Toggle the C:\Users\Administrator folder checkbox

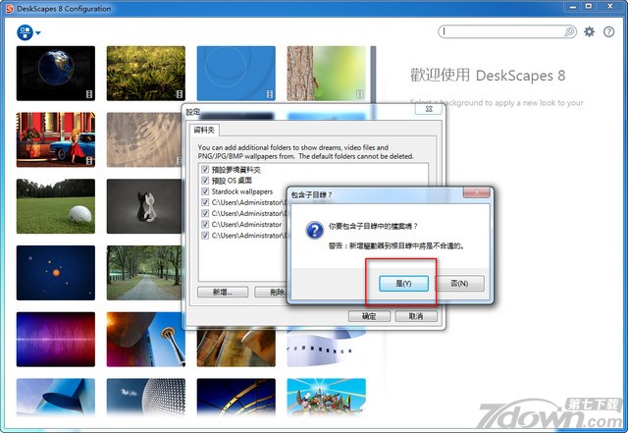[205, 224]
